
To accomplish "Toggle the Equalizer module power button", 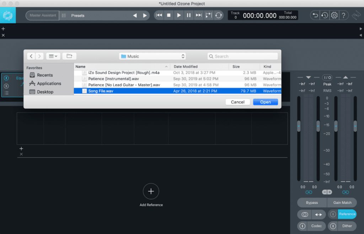I will point(6,78).
